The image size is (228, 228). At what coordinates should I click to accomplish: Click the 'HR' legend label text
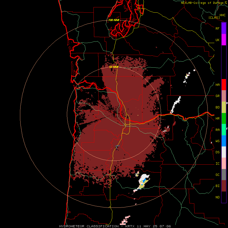[217, 119]
